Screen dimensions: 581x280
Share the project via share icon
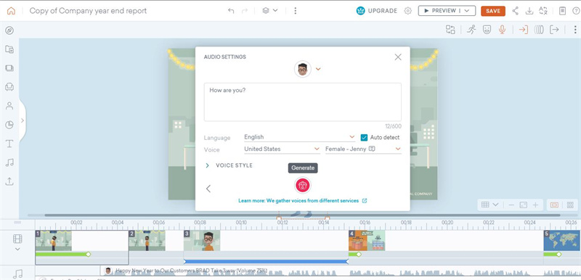click(x=516, y=11)
